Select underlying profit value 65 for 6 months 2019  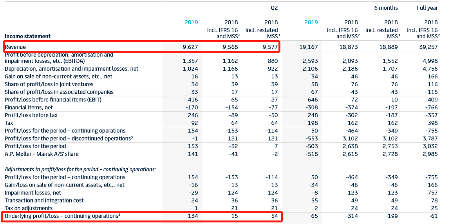click(314, 216)
